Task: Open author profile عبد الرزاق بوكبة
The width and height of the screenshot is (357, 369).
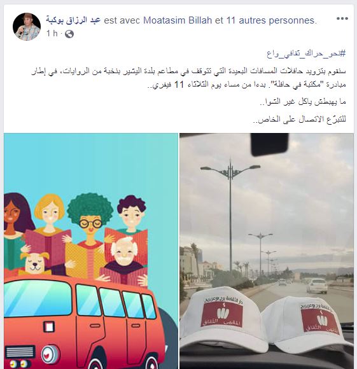Action: pyautogui.click(x=73, y=20)
